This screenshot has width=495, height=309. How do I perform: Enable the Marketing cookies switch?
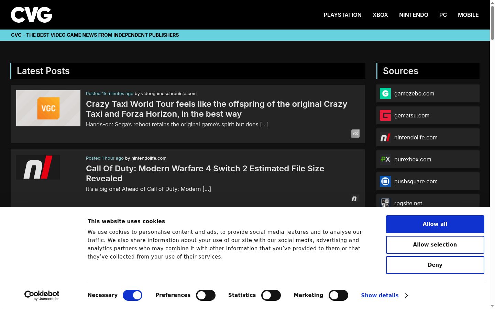click(338, 295)
